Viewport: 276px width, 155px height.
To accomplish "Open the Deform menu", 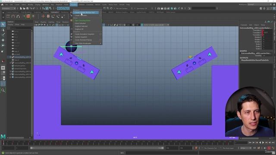I will [82, 5].
